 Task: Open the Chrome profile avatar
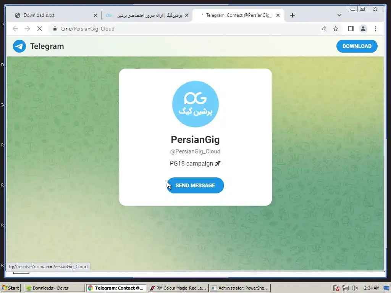363,29
